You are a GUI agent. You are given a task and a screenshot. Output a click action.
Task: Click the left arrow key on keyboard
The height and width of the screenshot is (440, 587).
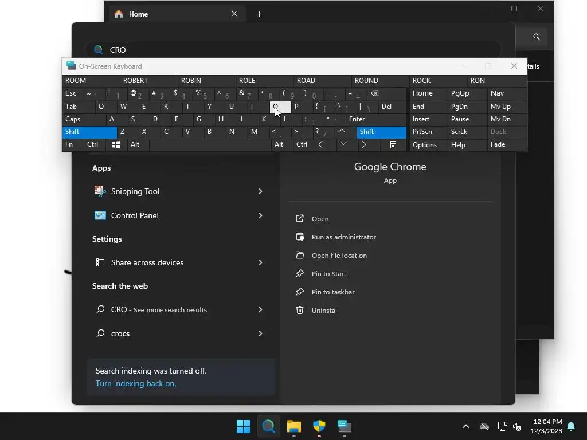coord(320,144)
